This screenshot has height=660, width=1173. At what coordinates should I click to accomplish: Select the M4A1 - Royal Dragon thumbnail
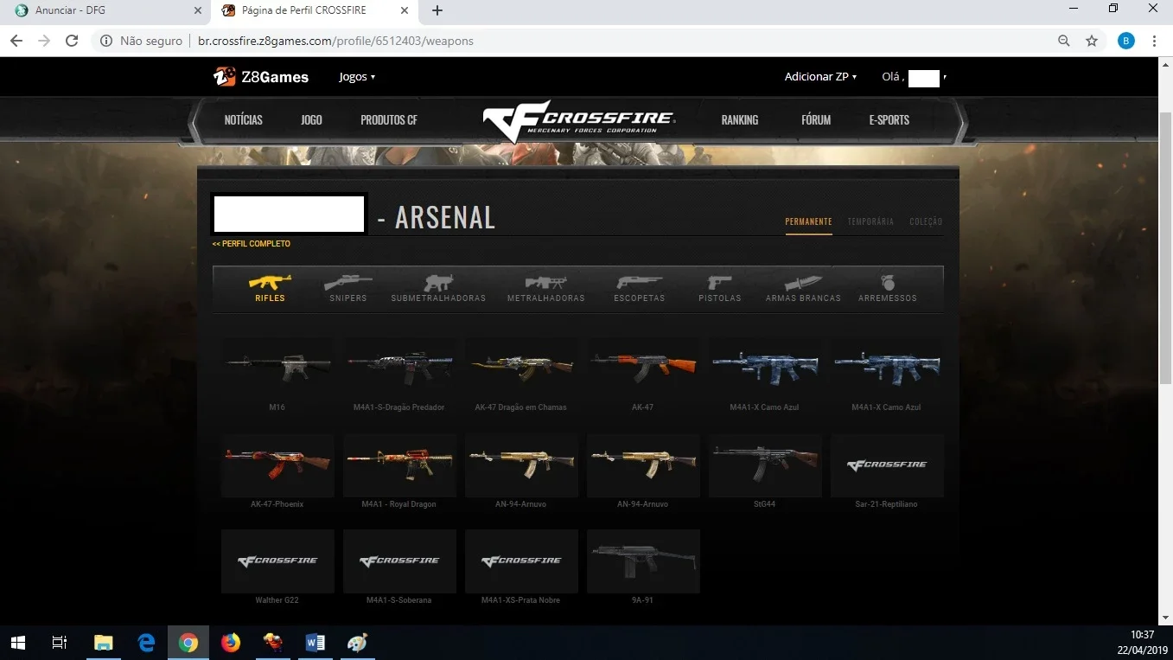click(x=399, y=464)
